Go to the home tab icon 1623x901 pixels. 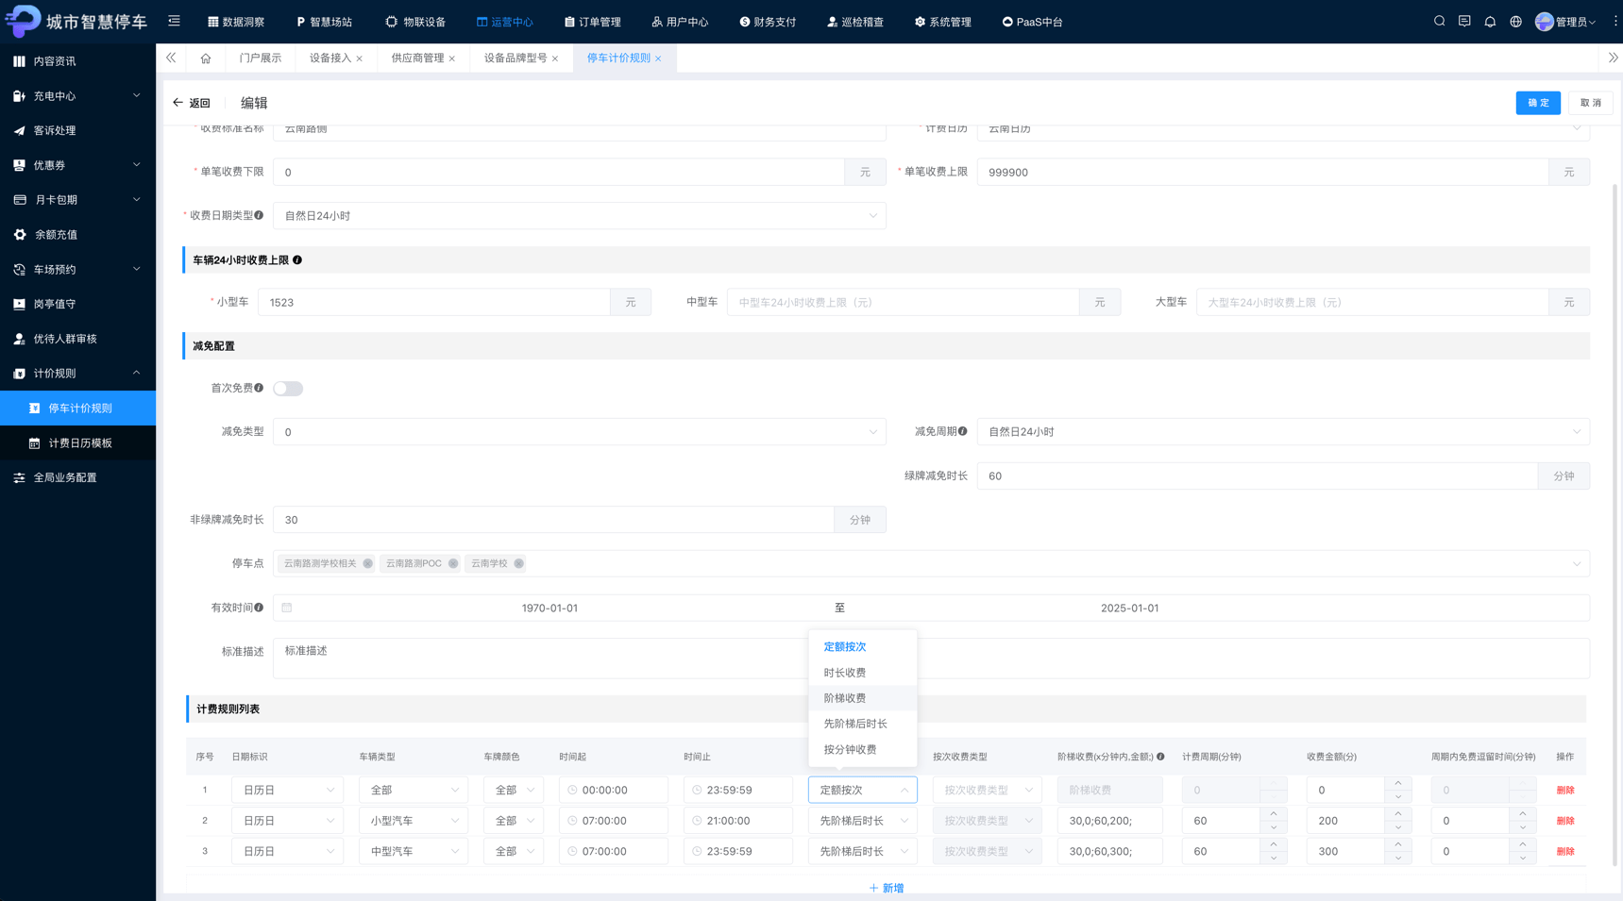tap(206, 58)
